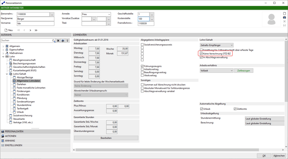The image size is (288, 159).
Task: Toggle Führungszeugnis checkbox
Action: [x=142, y=66]
